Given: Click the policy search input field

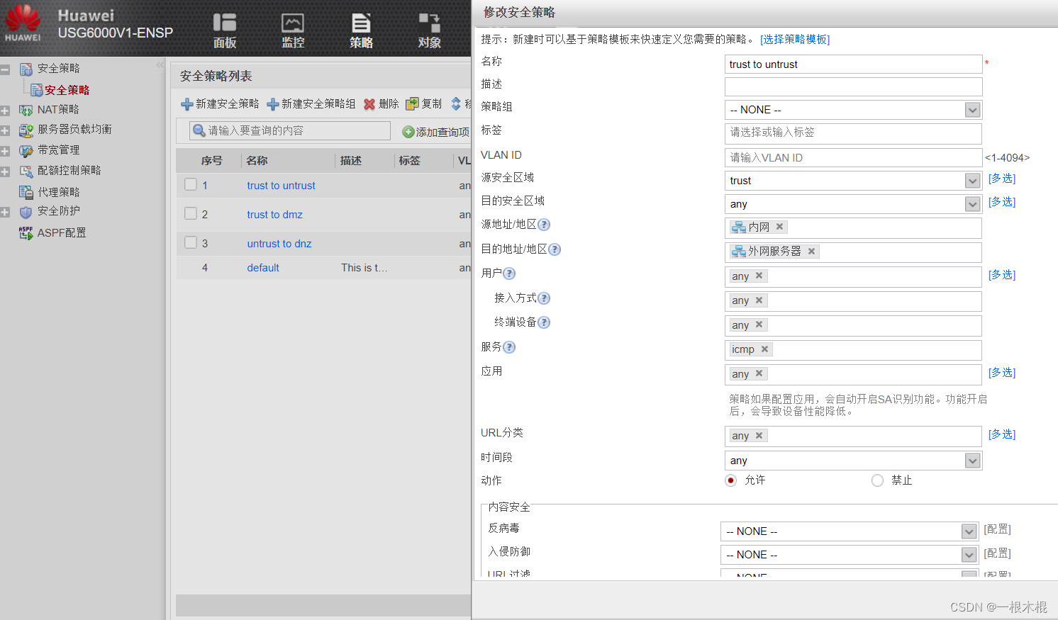Looking at the screenshot, I should pos(290,130).
